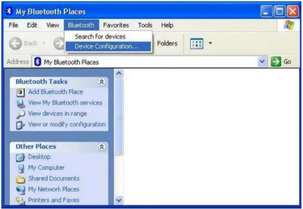
Task: Click the Shared Documents folder icon
Action: pos(20,179)
